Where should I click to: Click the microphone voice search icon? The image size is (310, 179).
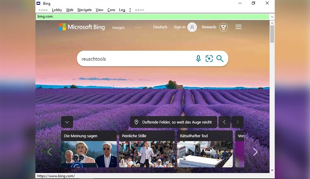tap(198, 58)
